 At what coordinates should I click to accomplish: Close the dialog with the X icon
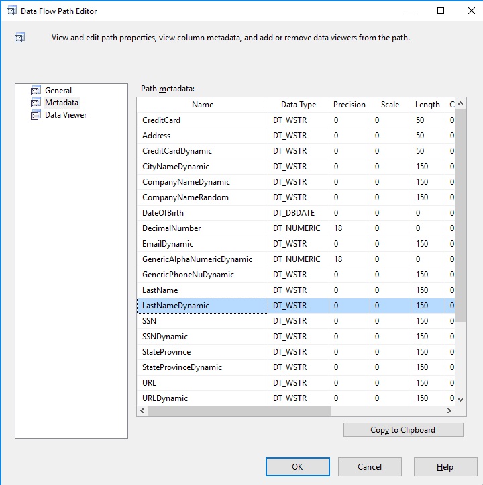472,11
